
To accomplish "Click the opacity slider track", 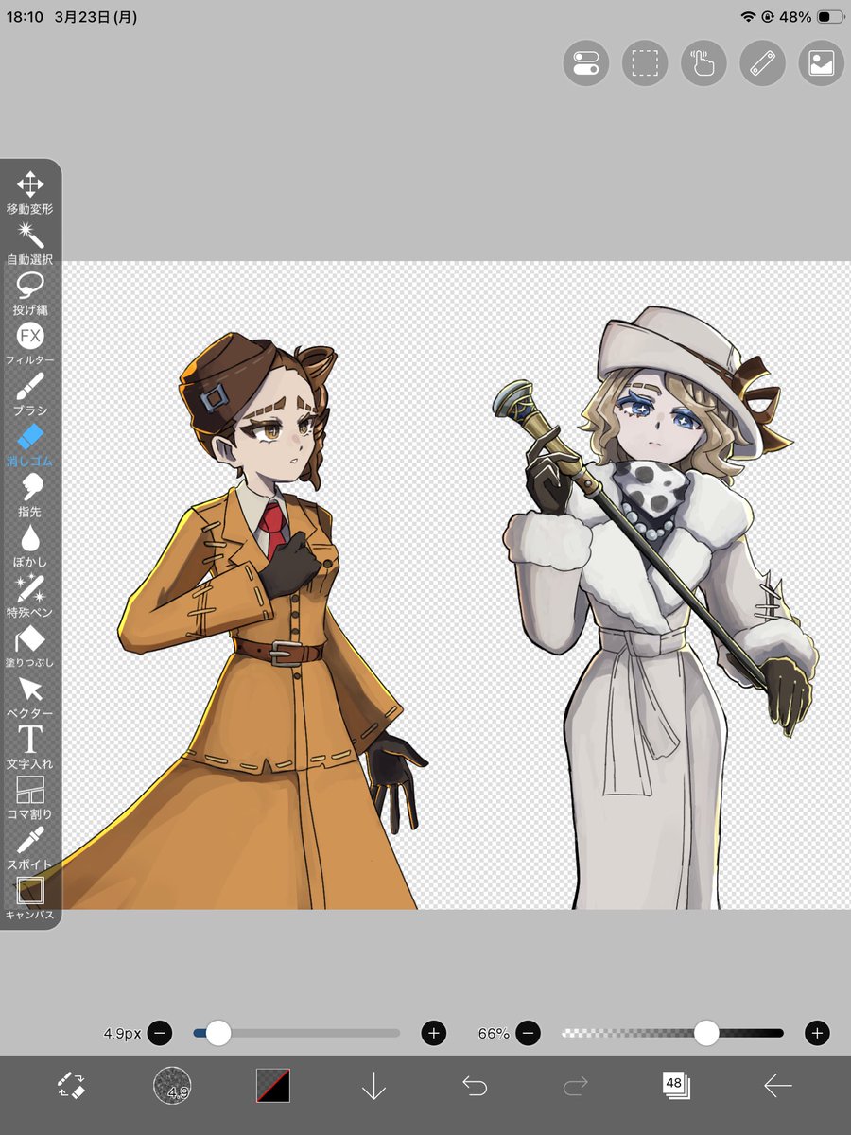I will [672, 1033].
